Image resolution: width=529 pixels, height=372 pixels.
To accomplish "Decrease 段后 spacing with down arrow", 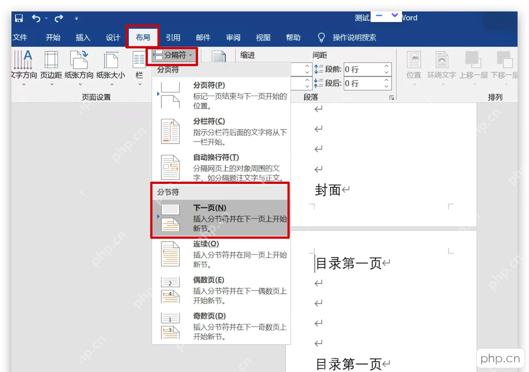I will 386,86.
